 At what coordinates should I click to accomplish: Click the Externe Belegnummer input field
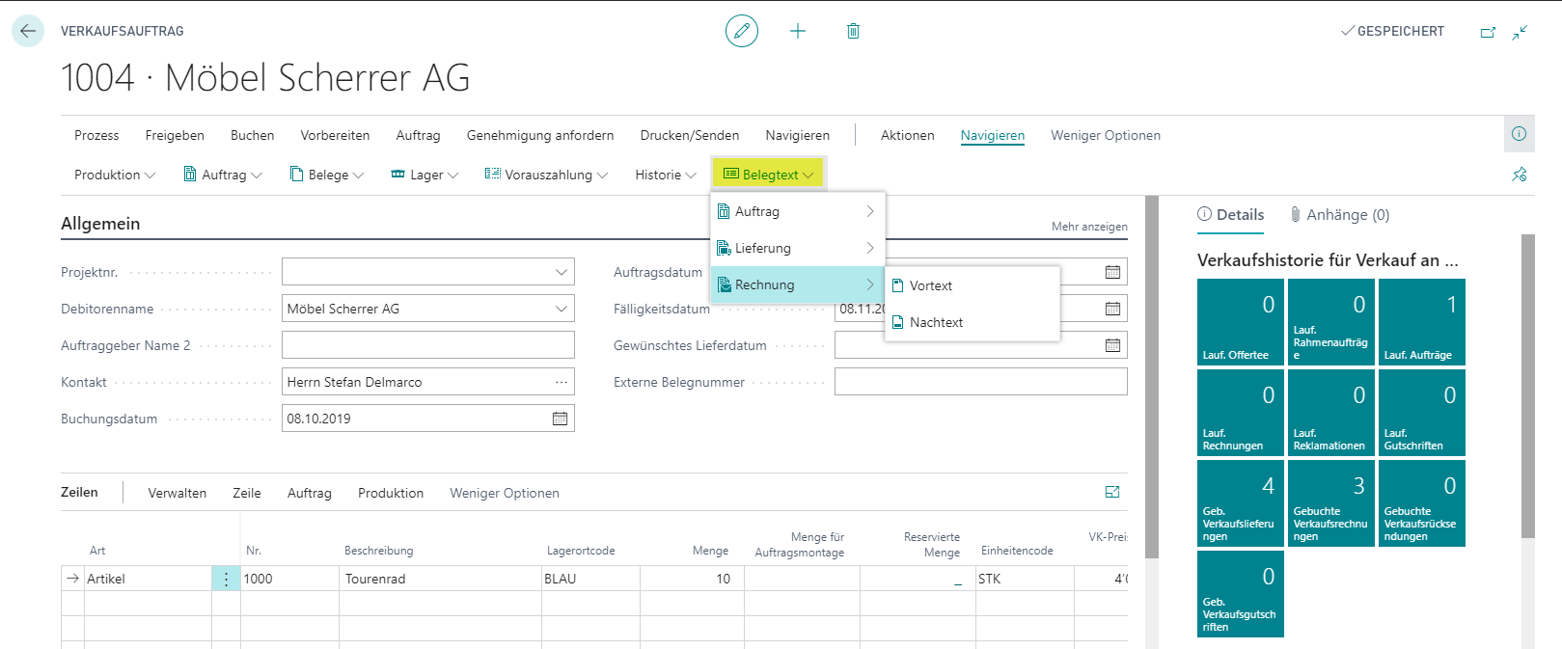[980, 382]
